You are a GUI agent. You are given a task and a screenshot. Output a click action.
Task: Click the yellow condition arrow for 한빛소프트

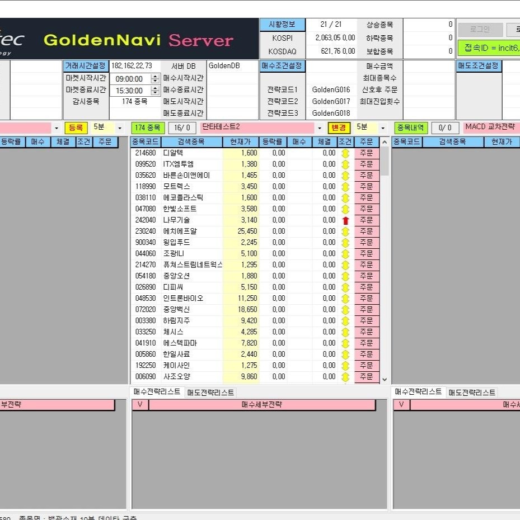pos(345,209)
